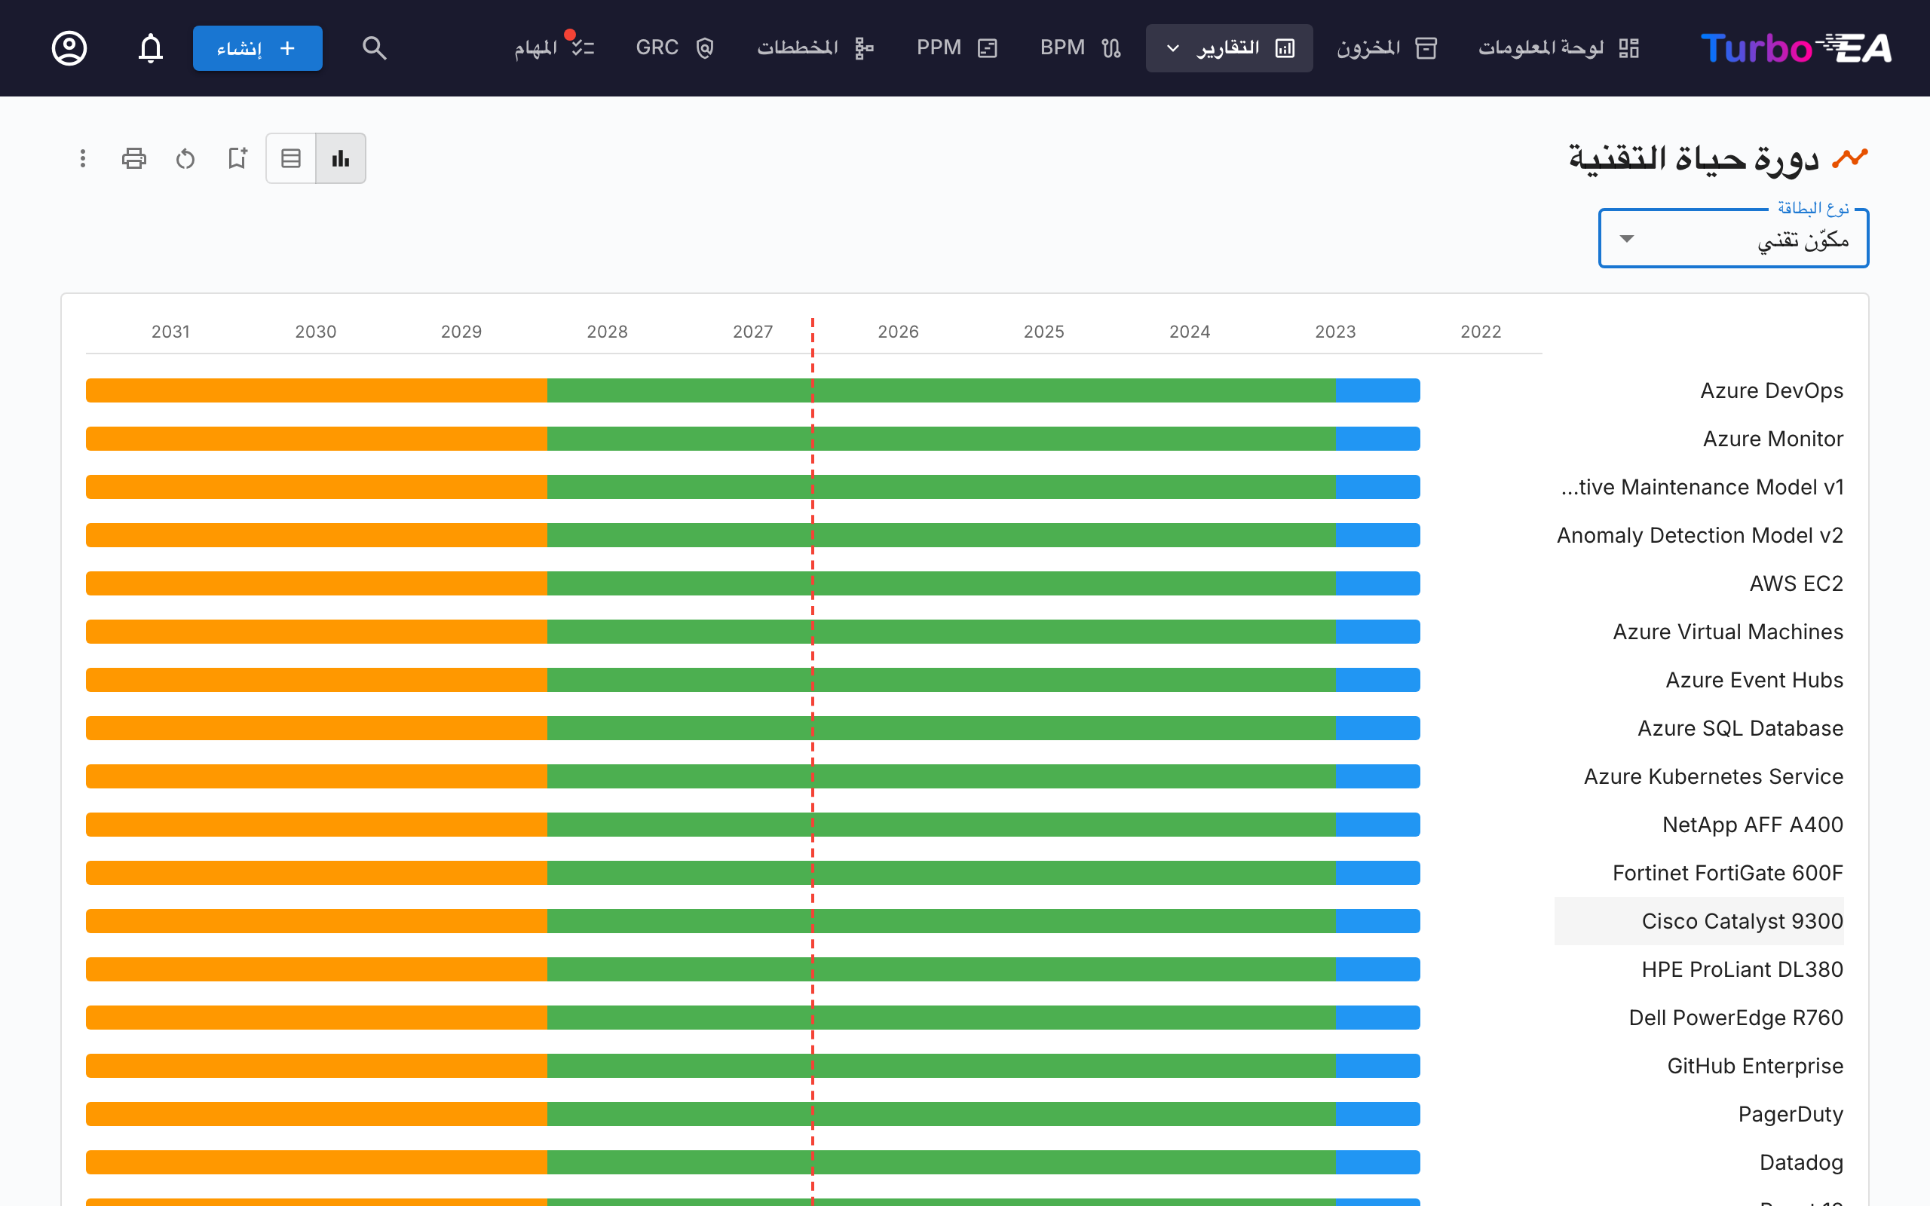Click the Fortinet FortiGate 600F label
The height and width of the screenshot is (1206, 1930).
point(1727,874)
